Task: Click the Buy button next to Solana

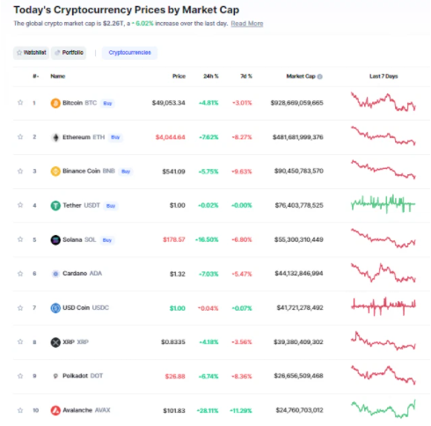Action: tap(107, 240)
